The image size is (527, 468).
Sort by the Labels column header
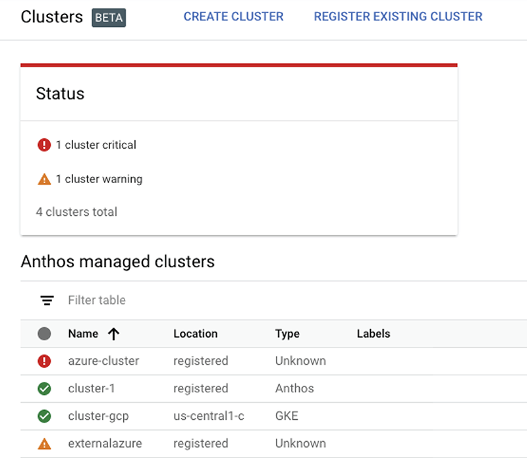pyautogui.click(x=374, y=334)
